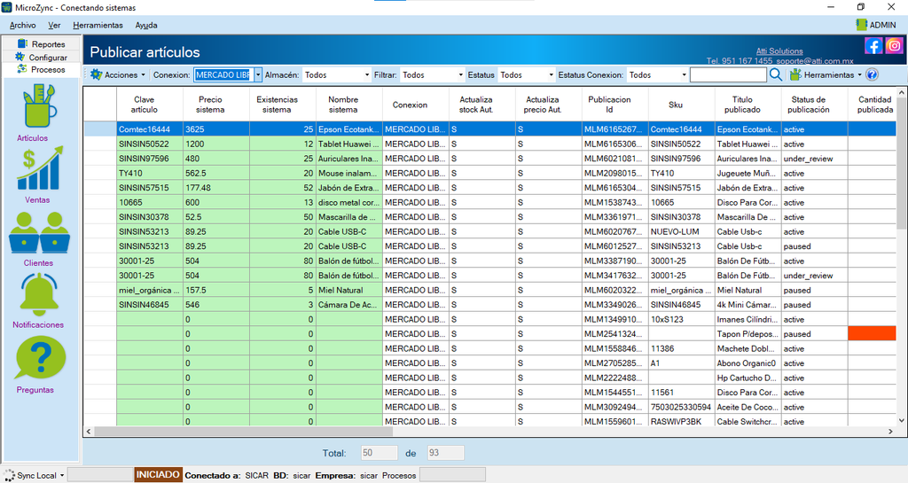Image resolution: width=908 pixels, height=483 pixels.
Task: Open the Facebook page icon
Action: pyautogui.click(x=873, y=46)
